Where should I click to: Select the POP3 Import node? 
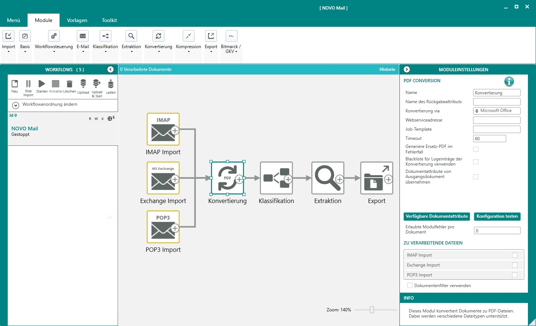click(x=163, y=227)
